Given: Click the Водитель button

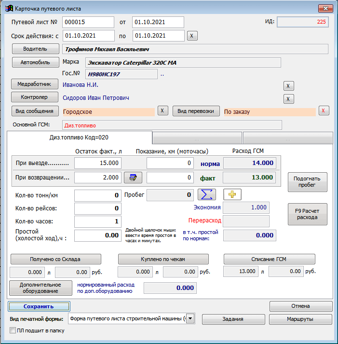Looking at the screenshot, I should coord(36,49).
